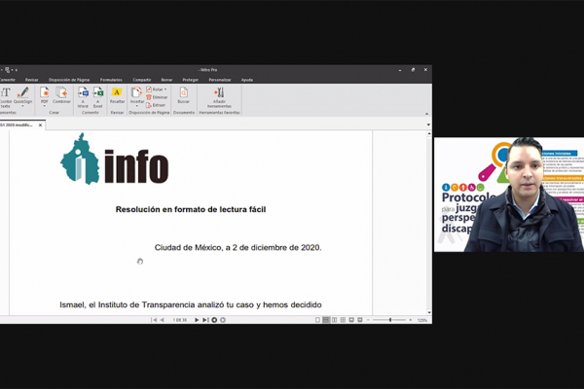The height and width of the screenshot is (389, 584).
Task: Go to first page in status bar
Action: (x=154, y=320)
